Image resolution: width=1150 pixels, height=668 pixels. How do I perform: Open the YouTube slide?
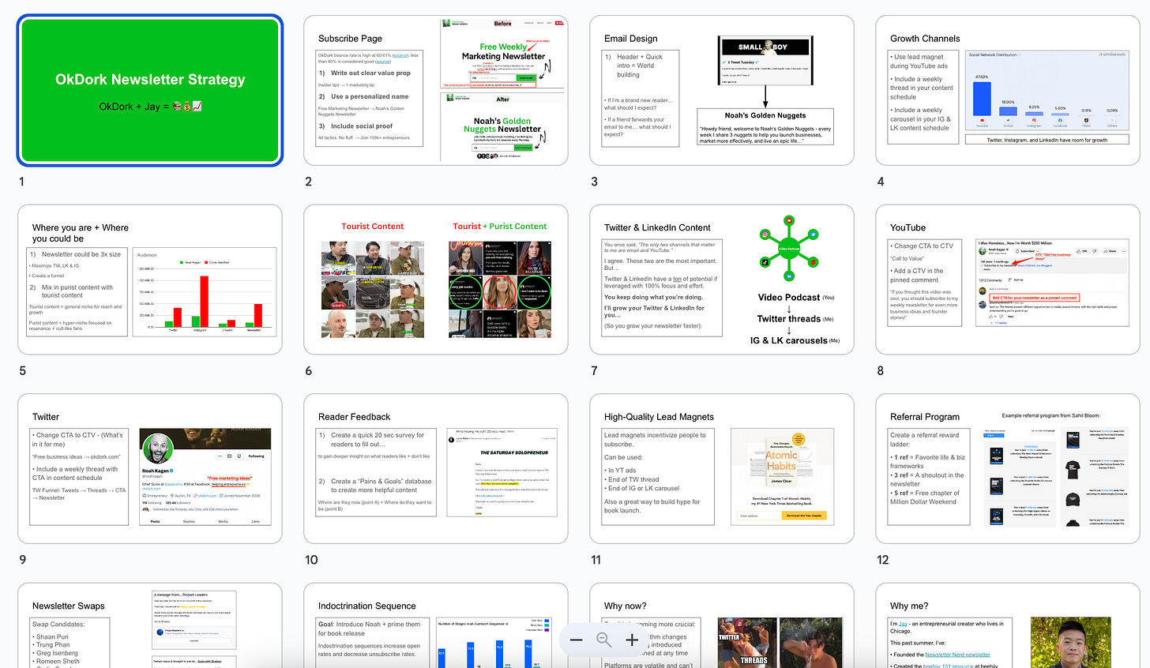click(x=1008, y=280)
